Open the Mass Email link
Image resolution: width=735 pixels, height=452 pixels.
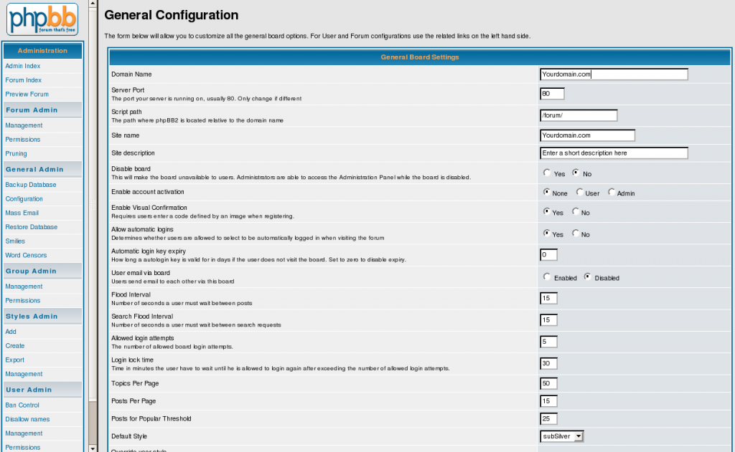tap(22, 213)
